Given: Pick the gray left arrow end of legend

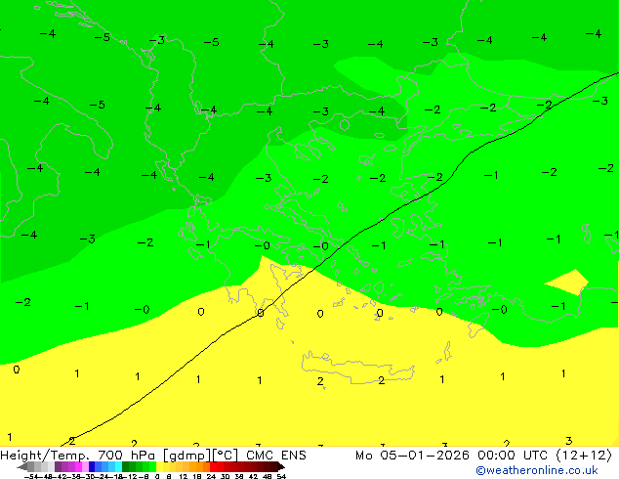Looking at the screenshot, I should tap(22, 466).
